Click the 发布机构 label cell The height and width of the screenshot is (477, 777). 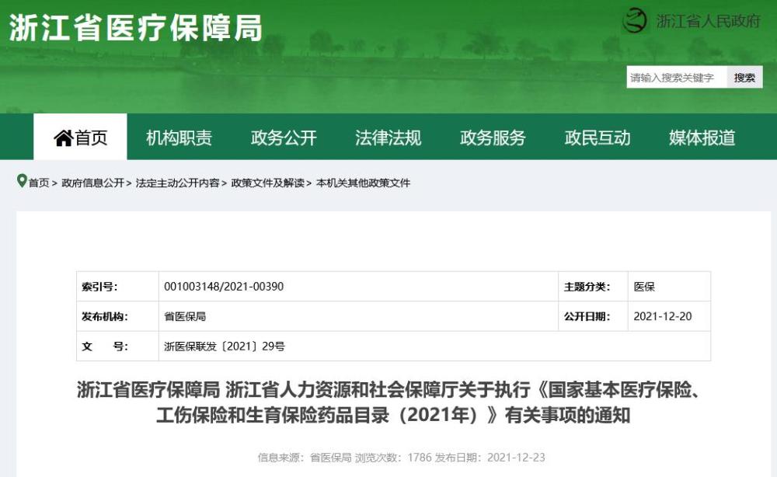[117, 316]
